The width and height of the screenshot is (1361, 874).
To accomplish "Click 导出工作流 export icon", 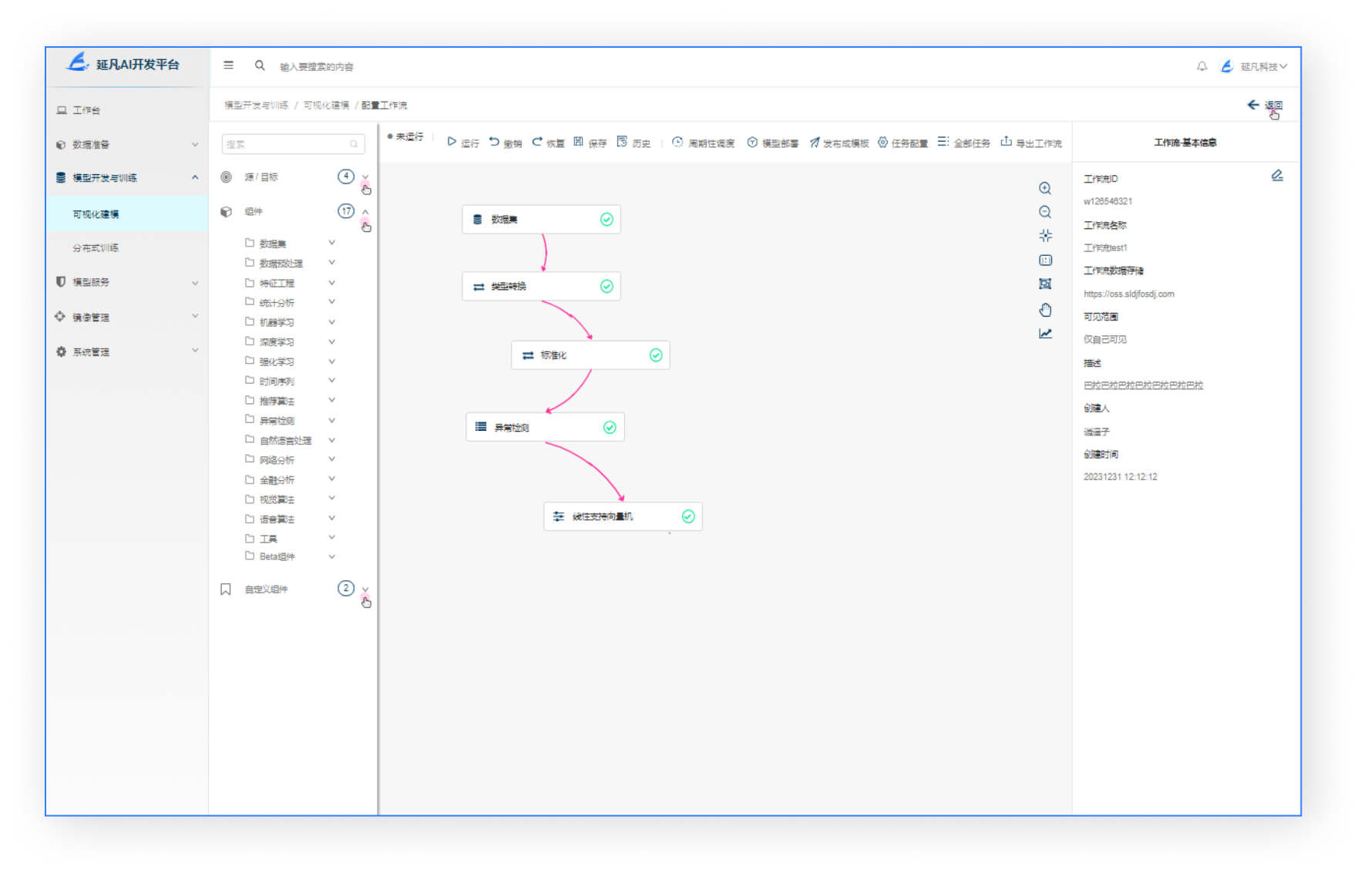I will click(1006, 142).
